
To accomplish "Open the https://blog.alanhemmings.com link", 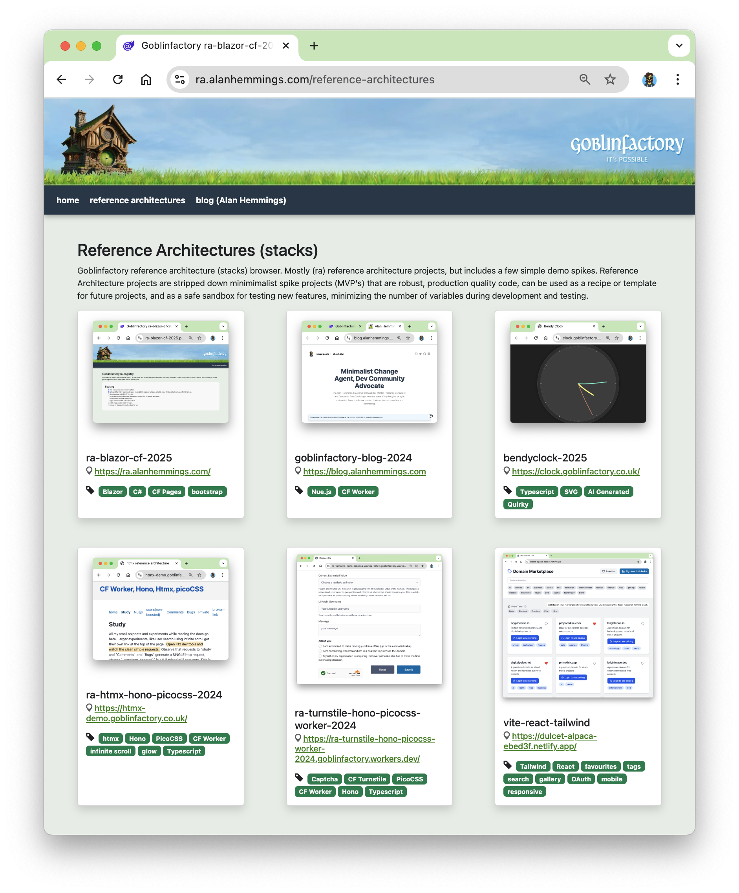I will [364, 471].
